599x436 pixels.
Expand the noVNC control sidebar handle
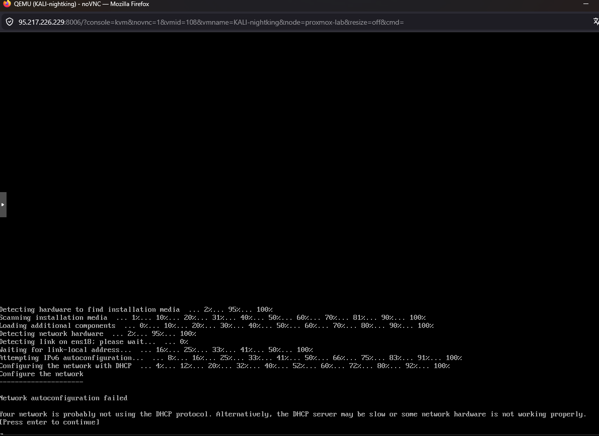(x=3, y=204)
